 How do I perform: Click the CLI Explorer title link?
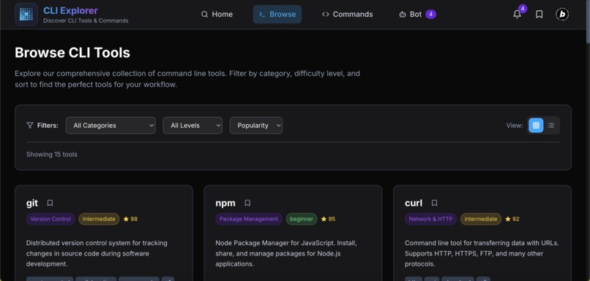pyautogui.click(x=70, y=10)
